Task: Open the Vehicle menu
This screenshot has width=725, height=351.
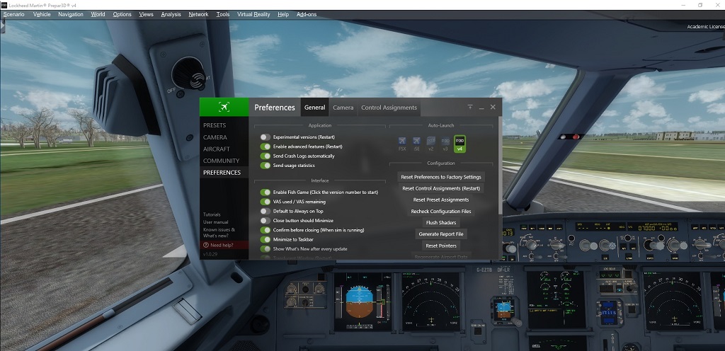Action: (x=42, y=14)
